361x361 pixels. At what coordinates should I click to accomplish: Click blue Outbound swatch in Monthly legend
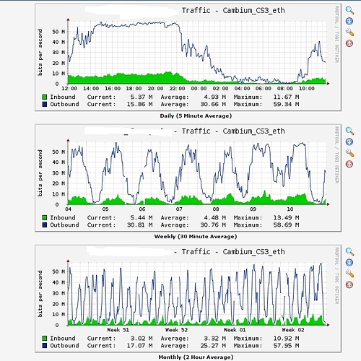click(45, 346)
